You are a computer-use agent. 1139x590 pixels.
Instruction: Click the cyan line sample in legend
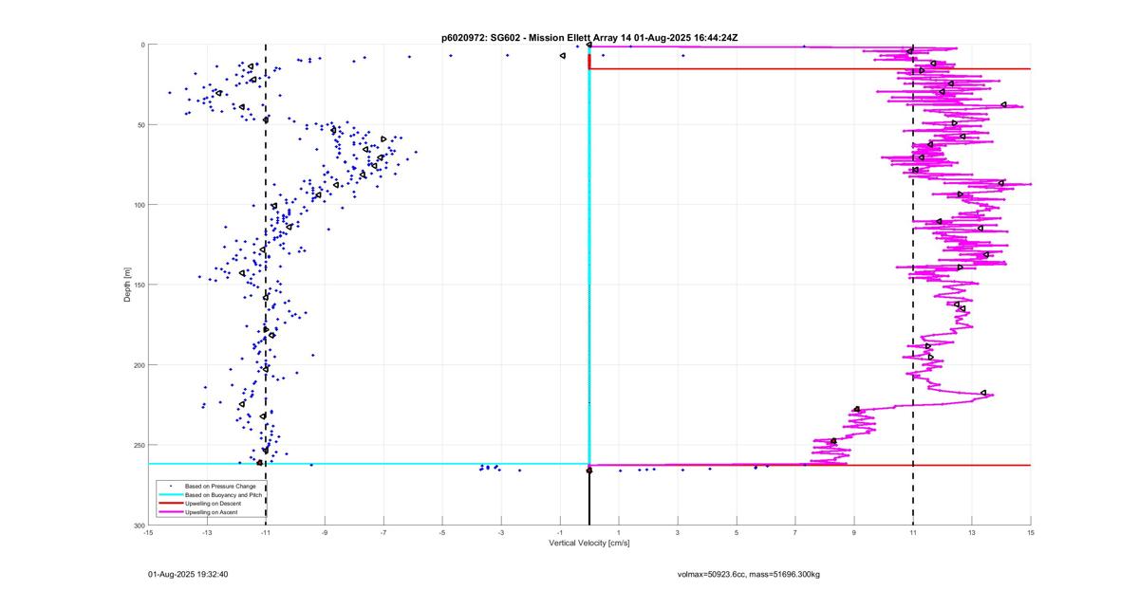[170, 494]
